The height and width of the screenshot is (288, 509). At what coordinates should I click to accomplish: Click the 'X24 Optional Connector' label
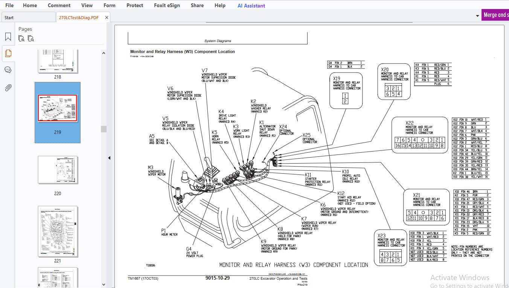tap(287, 130)
